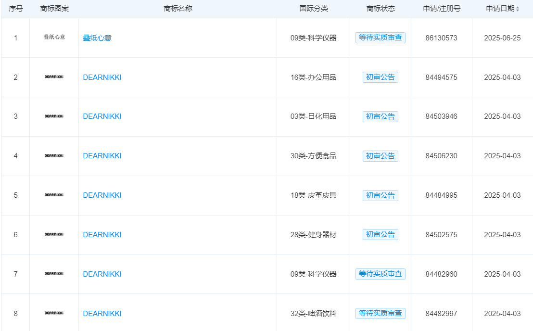
Task: Sort table by 申请日期 arrow icon
Action: [x=517, y=9]
